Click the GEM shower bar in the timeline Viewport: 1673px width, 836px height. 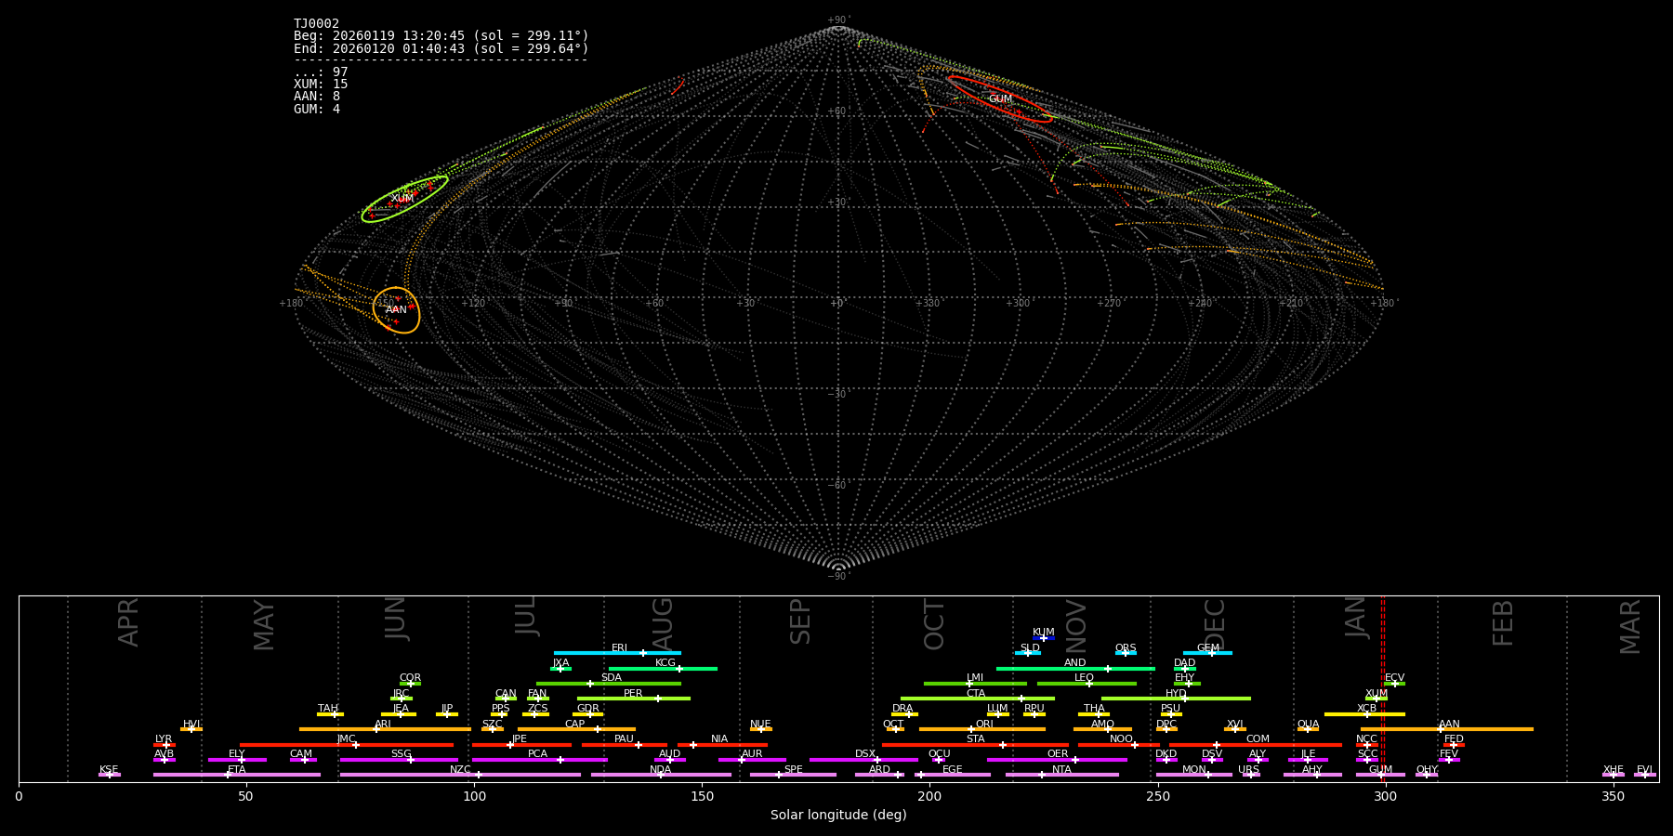point(1207,653)
